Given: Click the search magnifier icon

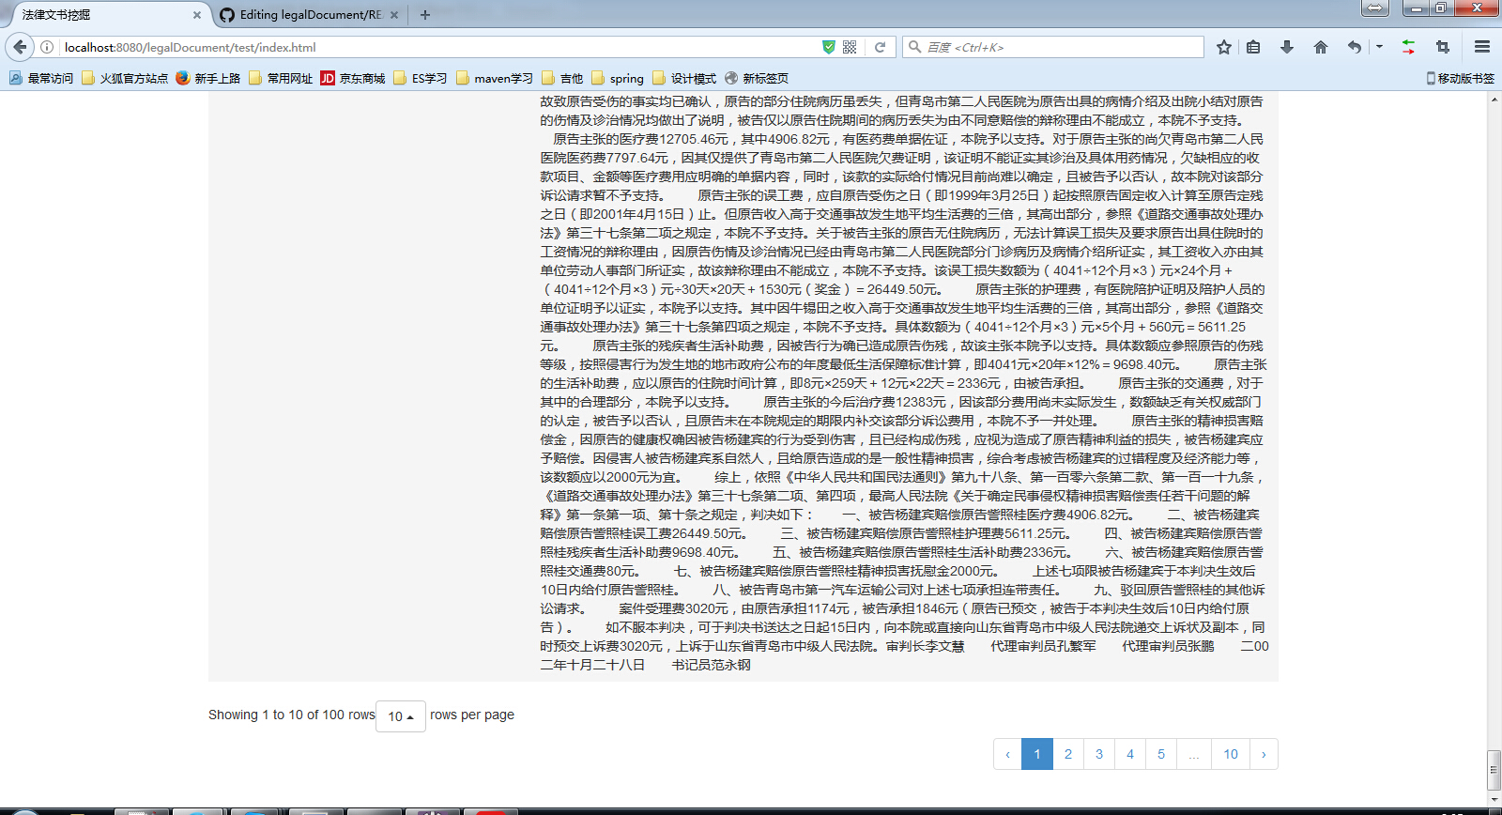Looking at the screenshot, I should point(914,47).
